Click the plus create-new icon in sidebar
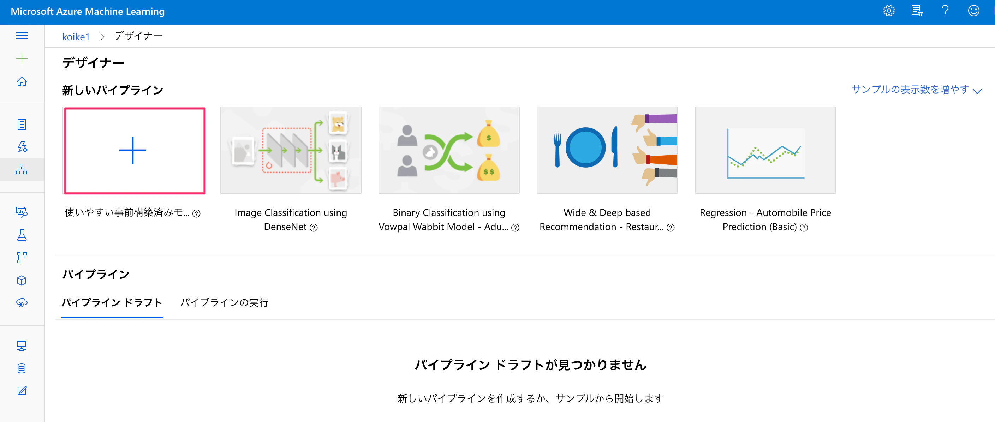Viewport: 995px width, 422px height. click(x=22, y=59)
